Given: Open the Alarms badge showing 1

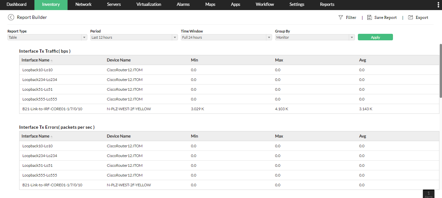Looking at the screenshot, I should coord(428,194).
